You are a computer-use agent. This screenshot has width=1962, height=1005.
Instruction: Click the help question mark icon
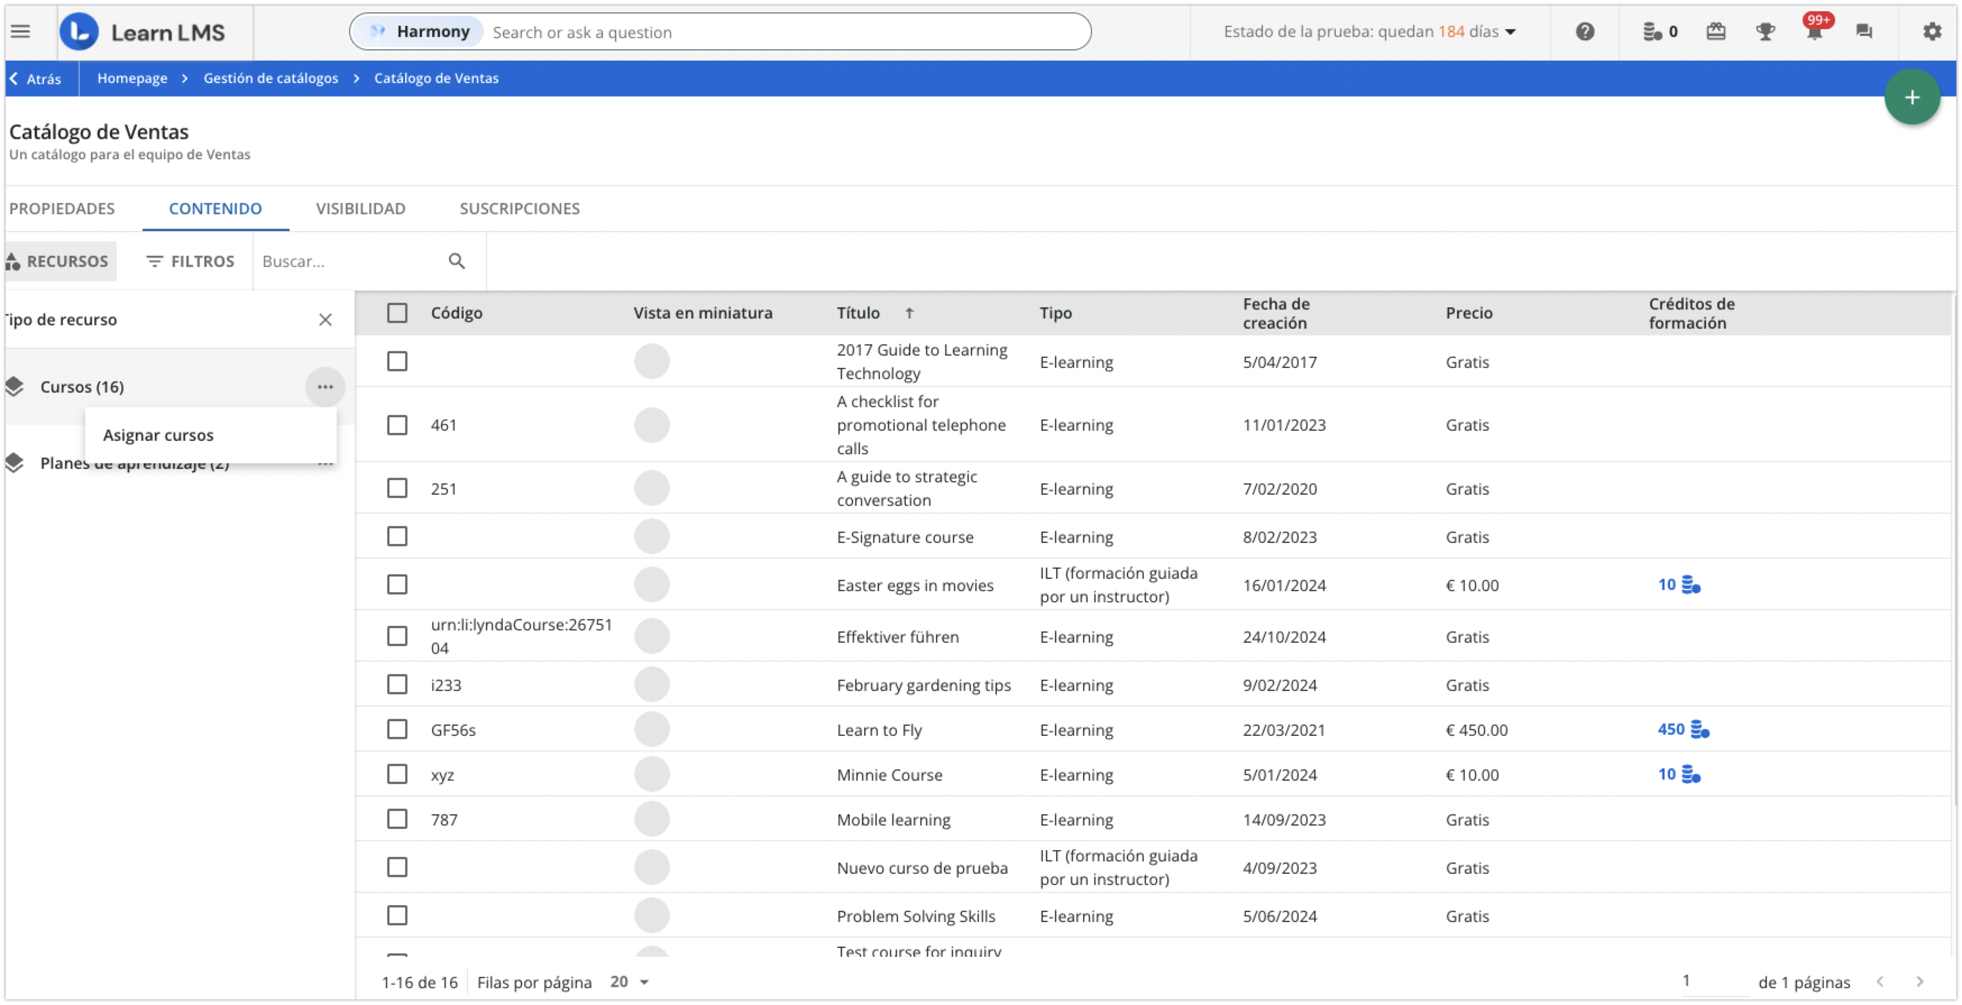coord(1585,31)
